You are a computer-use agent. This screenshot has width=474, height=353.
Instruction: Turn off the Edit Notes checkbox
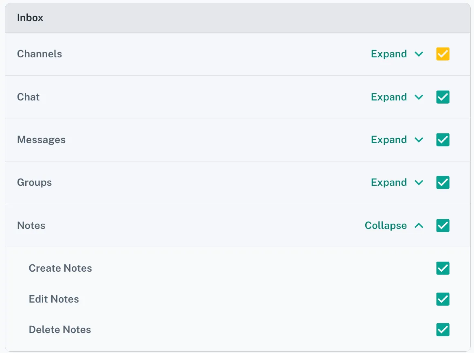click(x=443, y=299)
